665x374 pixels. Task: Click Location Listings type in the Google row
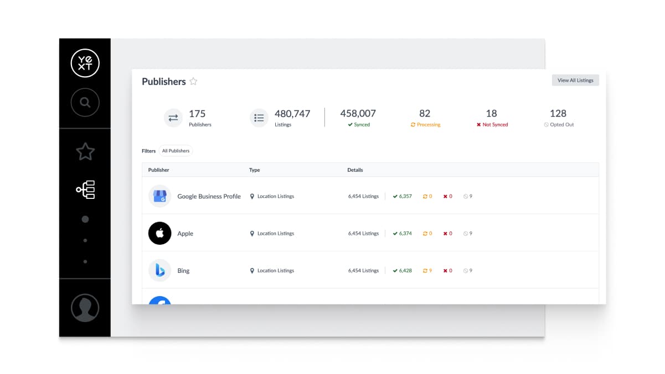pos(276,196)
